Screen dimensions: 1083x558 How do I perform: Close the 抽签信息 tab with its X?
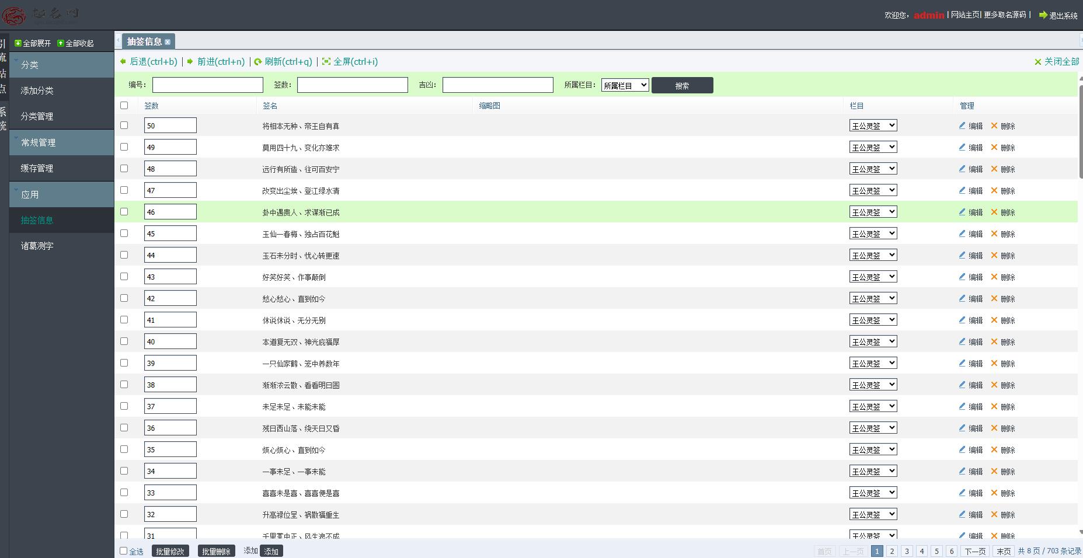[168, 42]
